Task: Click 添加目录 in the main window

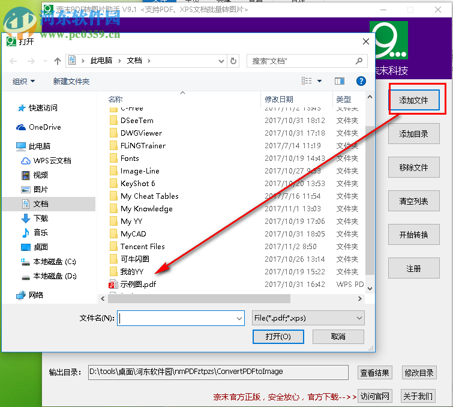Action: (x=414, y=133)
